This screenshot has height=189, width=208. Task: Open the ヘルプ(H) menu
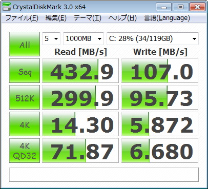(x=122, y=18)
